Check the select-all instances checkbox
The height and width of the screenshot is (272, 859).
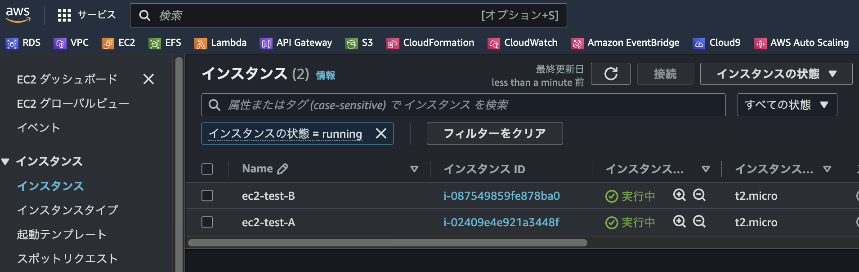pyautogui.click(x=207, y=169)
